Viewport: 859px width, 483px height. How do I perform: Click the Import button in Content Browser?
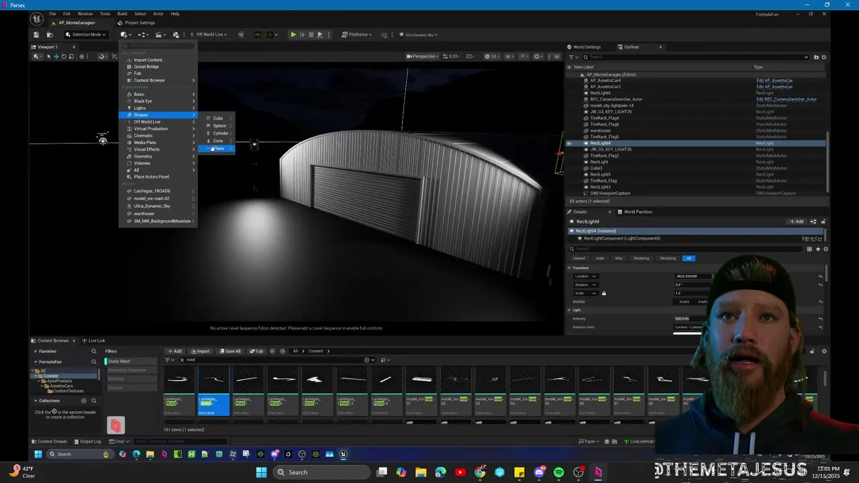click(200, 351)
